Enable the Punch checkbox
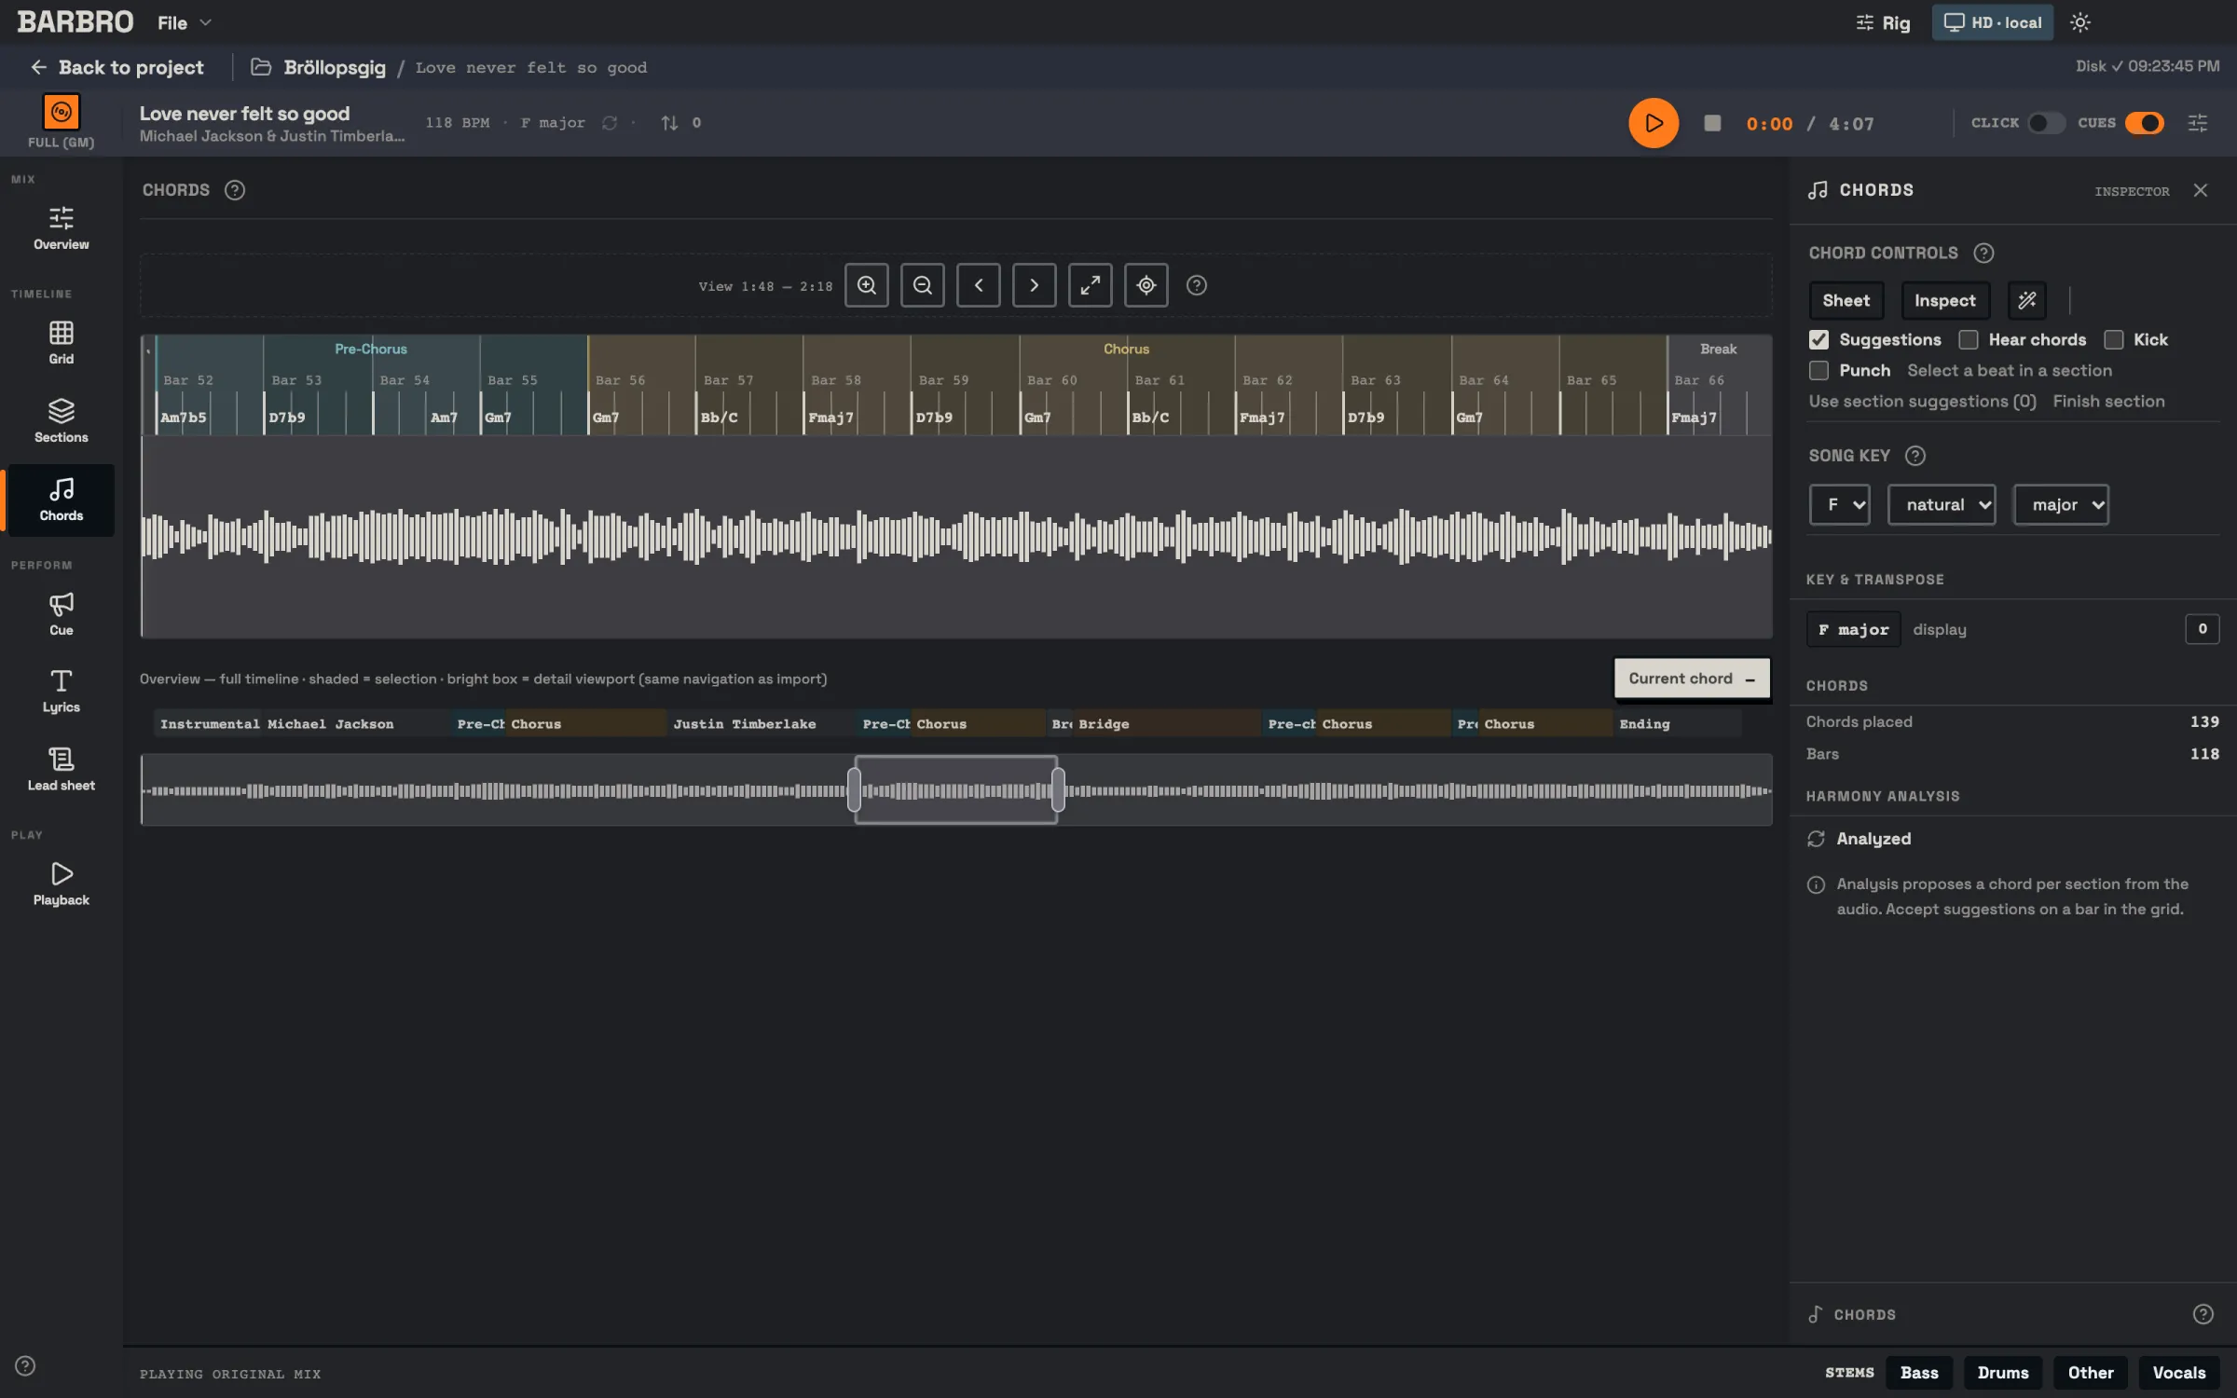The width and height of the screenshot is (2237, 1398). [1819, 370]
